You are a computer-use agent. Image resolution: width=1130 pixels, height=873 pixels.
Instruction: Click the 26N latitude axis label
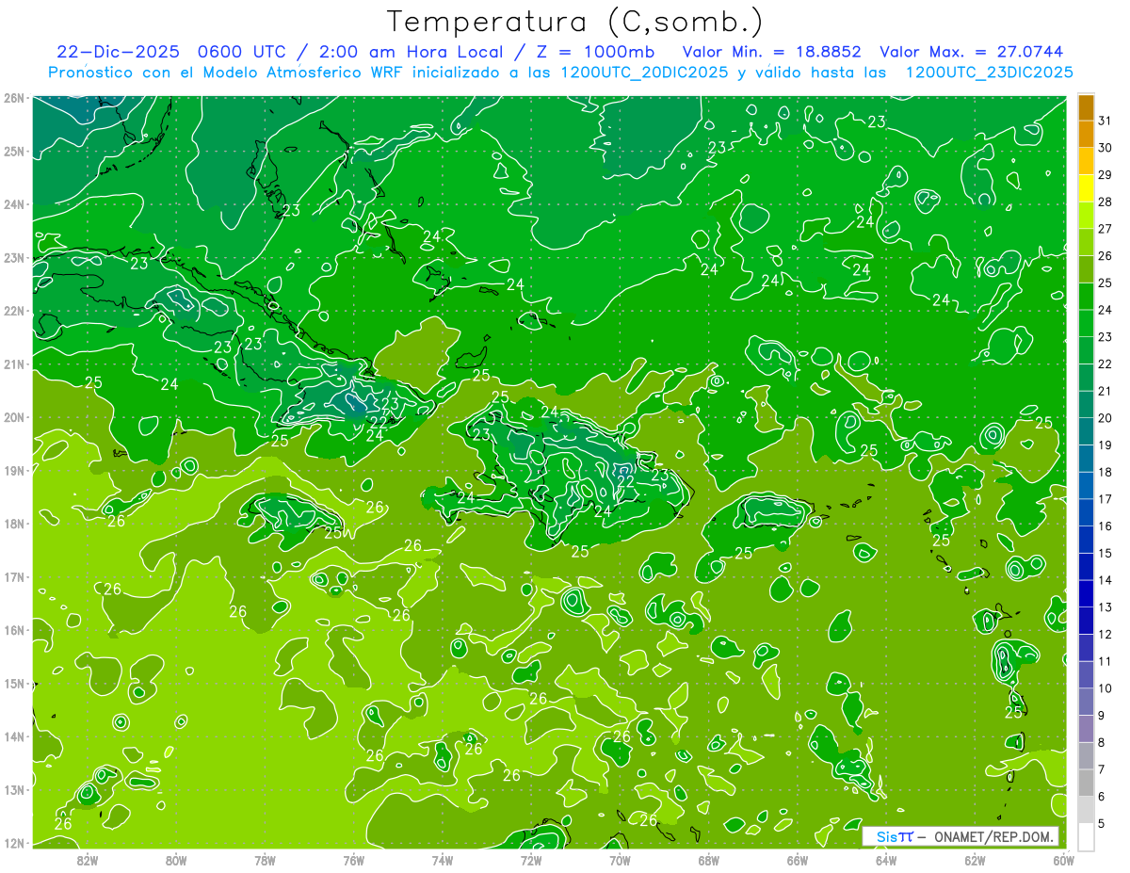13,98
